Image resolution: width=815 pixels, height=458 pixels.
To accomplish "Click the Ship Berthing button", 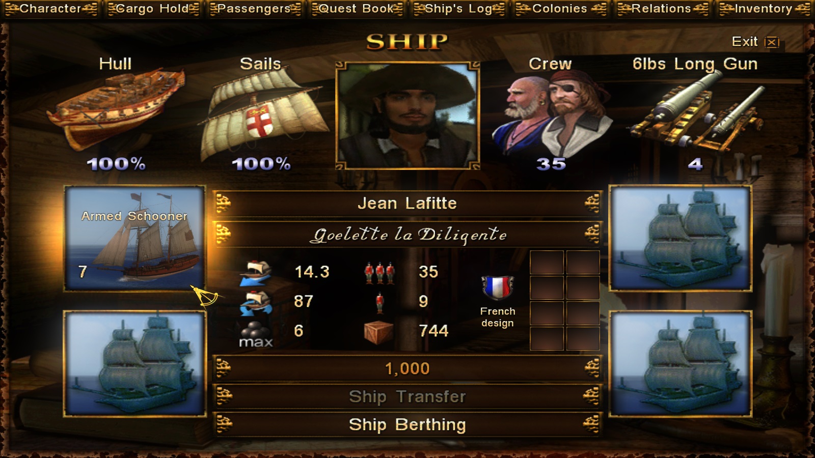I will pos(407,424).
